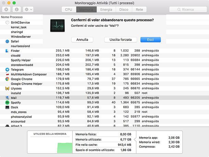Click Memoria wired 2,30 GB value
This screenshot has width=209, height=157.
(x=174, y=142)
